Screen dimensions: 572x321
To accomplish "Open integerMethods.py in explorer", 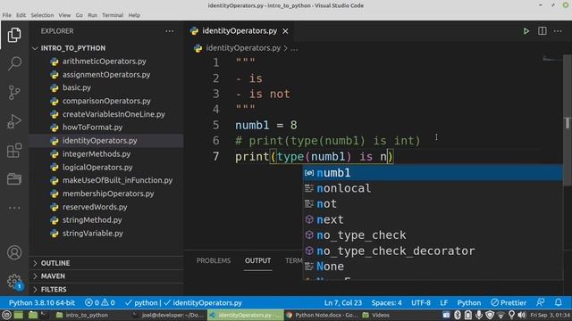I will 97,154.
